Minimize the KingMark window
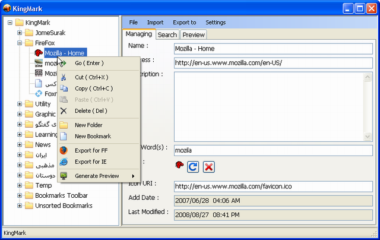 pyautogui.click(x=348, y=9)
